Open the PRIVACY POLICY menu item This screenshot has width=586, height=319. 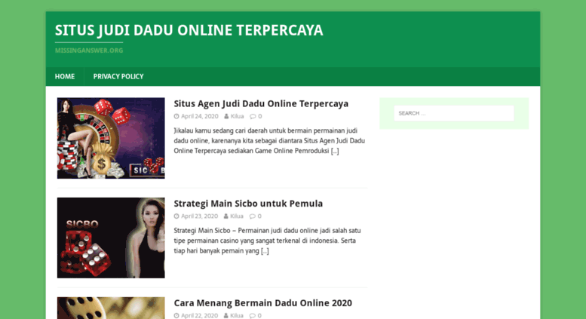click(118, 77)
